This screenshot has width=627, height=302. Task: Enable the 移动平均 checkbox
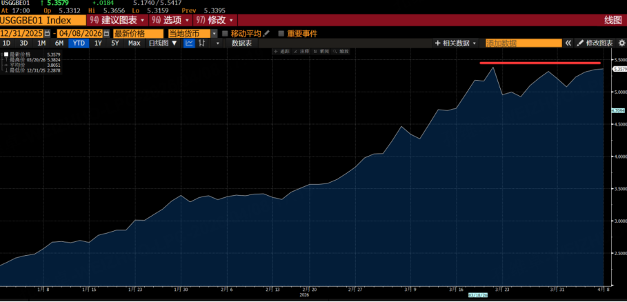225,34
